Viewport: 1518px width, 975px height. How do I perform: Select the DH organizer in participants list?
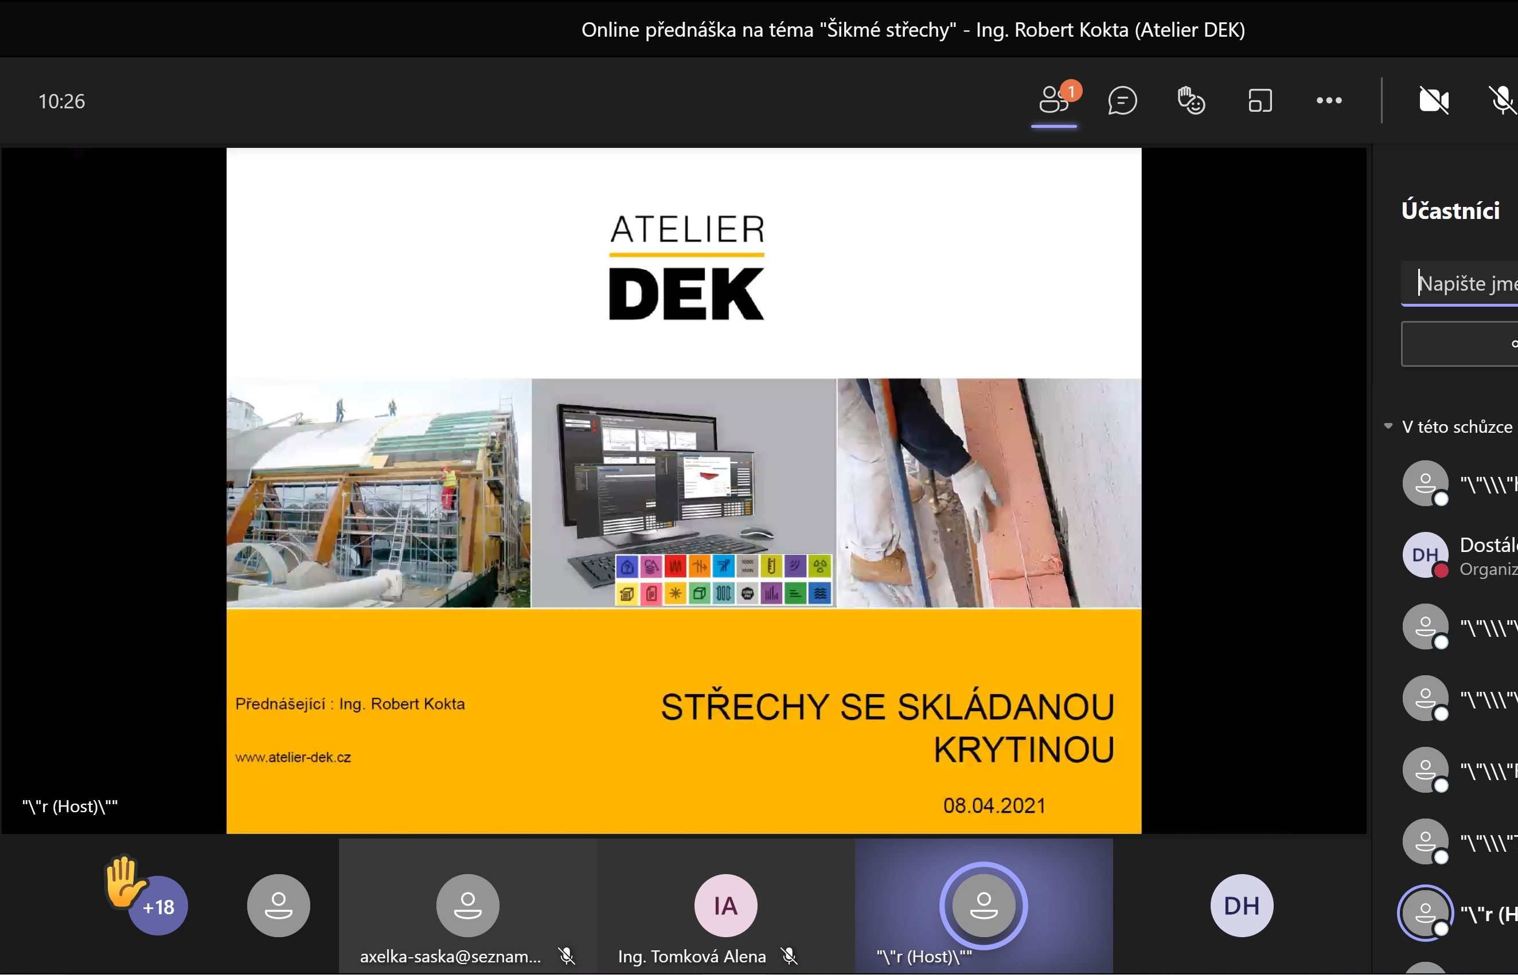click(1459, 555)
